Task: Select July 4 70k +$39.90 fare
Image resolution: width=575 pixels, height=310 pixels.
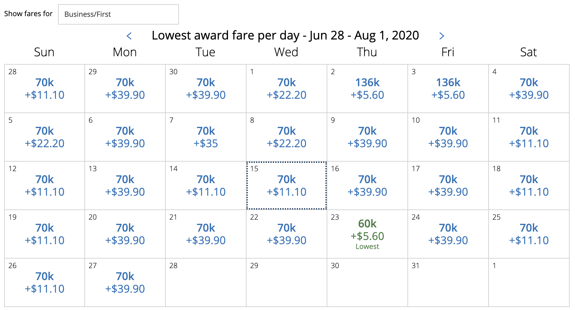Action: pyautogui.click(x=529, y=89)
